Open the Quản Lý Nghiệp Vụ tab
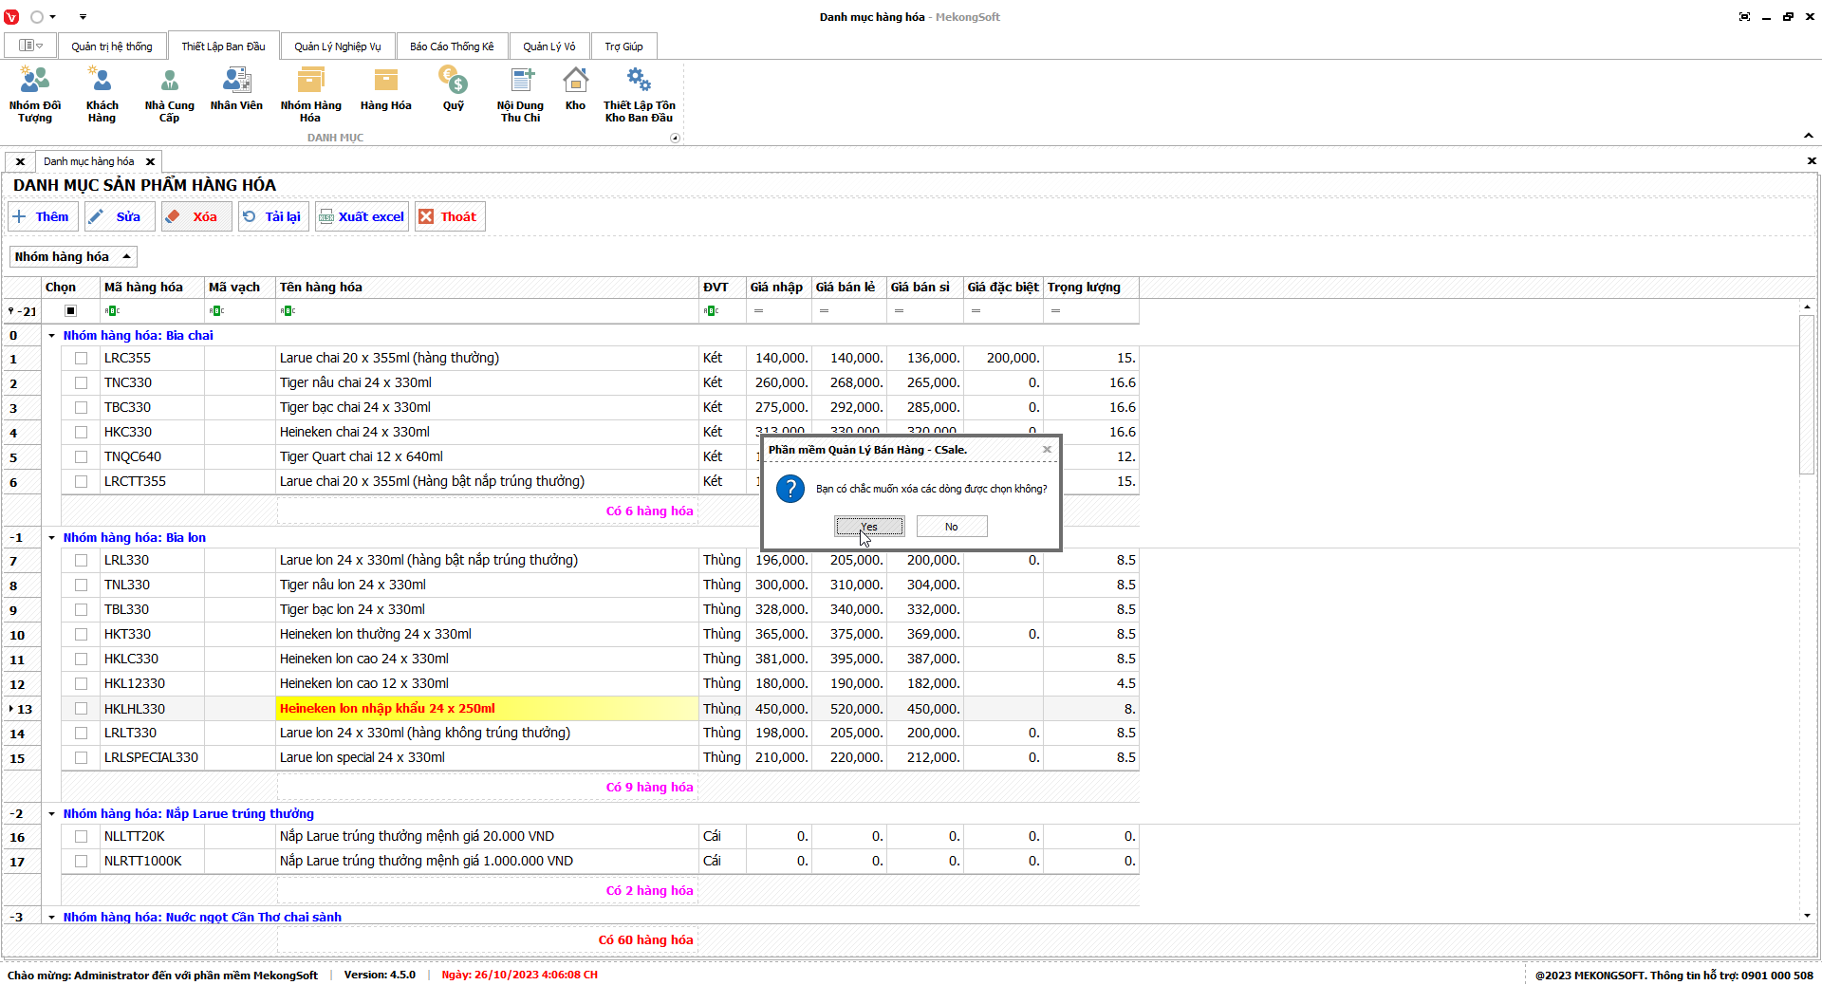The height and width of the screenshot is (985, 1822). [x=337, y=46]
